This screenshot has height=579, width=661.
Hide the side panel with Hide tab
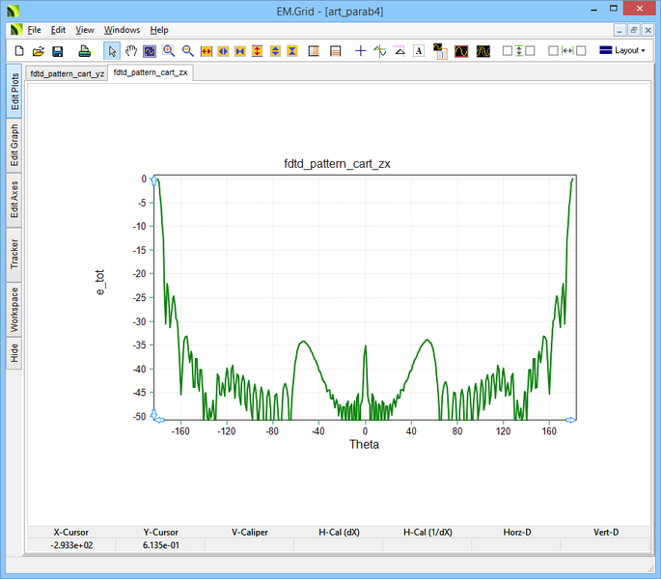pos(14,353)
